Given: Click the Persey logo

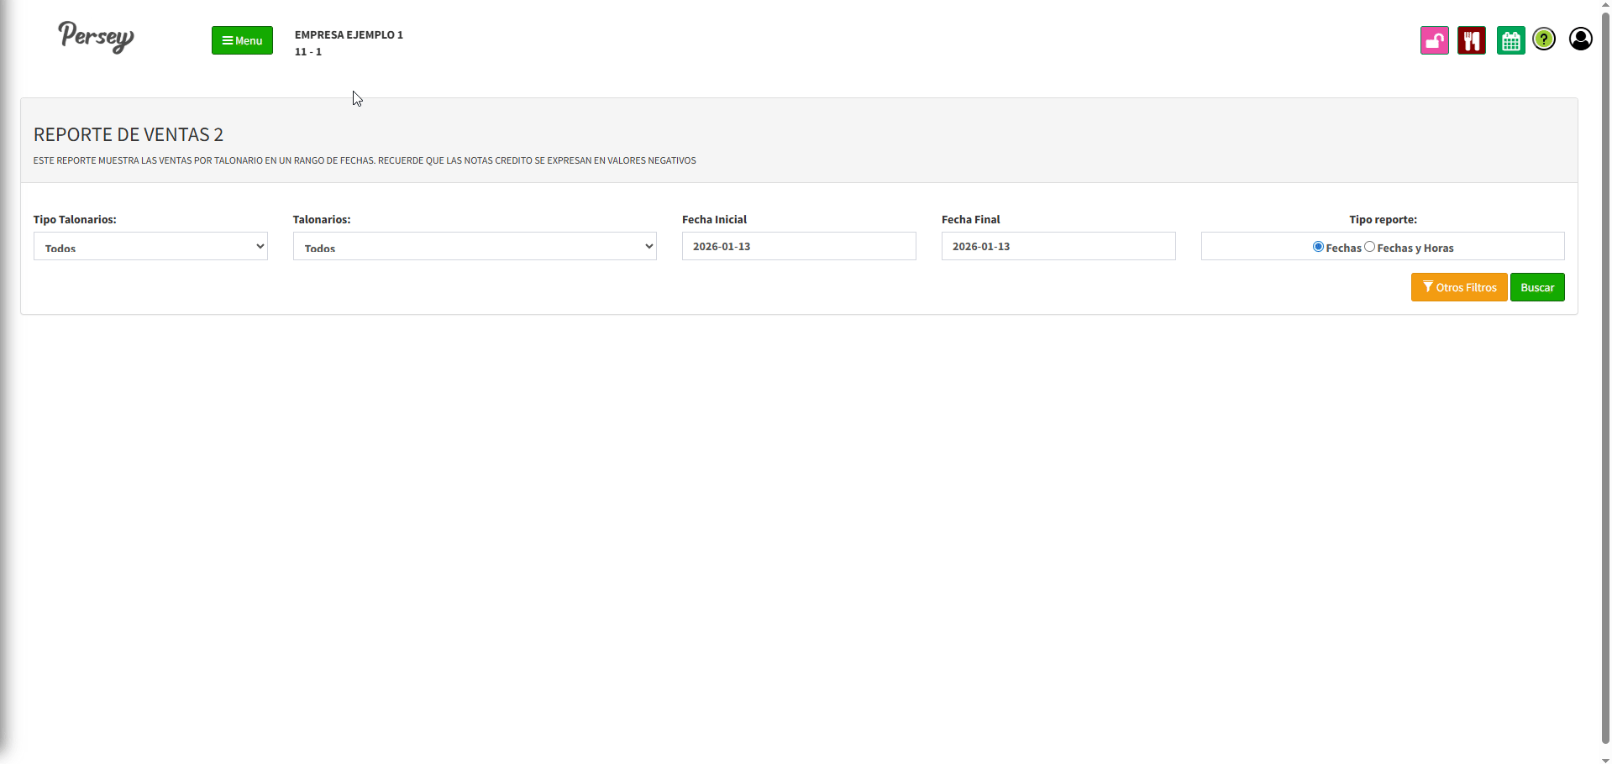Looking at the screenshot, I should point(96,37).
